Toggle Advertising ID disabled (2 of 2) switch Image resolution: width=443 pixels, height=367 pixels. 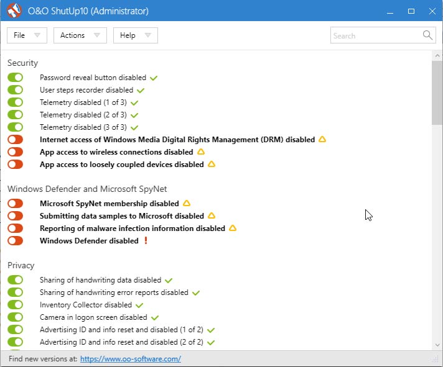coord(16,342)
